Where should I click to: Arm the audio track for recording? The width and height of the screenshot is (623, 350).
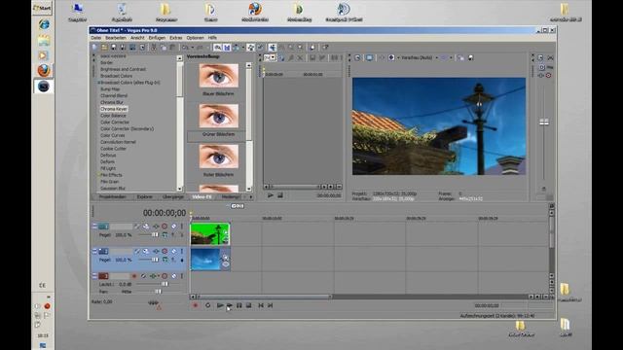(x=134, y=276)
